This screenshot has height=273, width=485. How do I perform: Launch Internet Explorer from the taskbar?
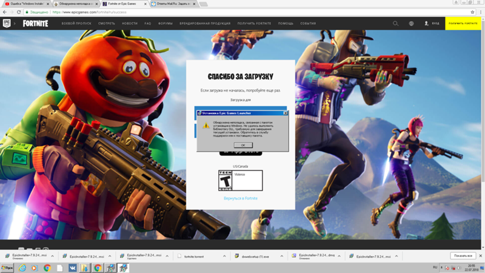(x=22, y=268)
